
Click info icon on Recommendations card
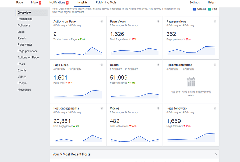point(215,65)
